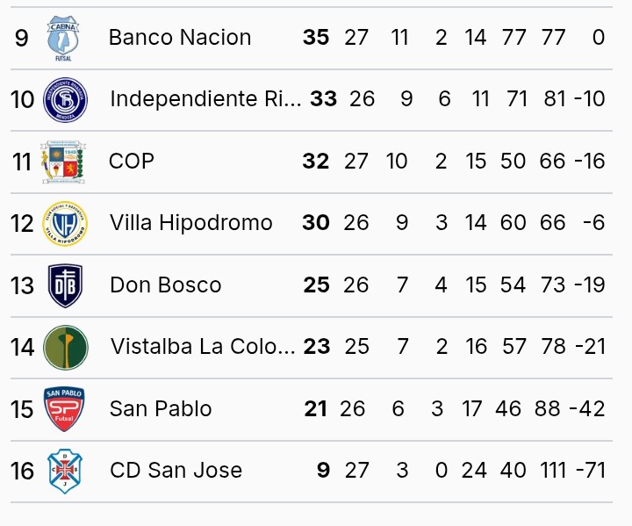Open the Independiente Ri... team name
Image resolution: width=632 pixels, height=526 pixels.
(x=205, y=99)
